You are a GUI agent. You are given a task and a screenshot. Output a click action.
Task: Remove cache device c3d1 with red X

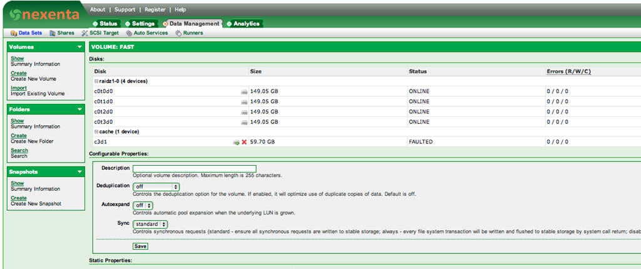click(244, 142)
